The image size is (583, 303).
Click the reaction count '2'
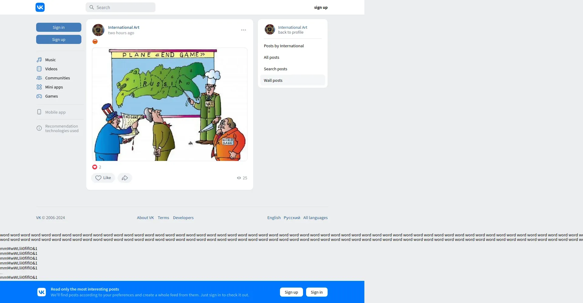100,167
